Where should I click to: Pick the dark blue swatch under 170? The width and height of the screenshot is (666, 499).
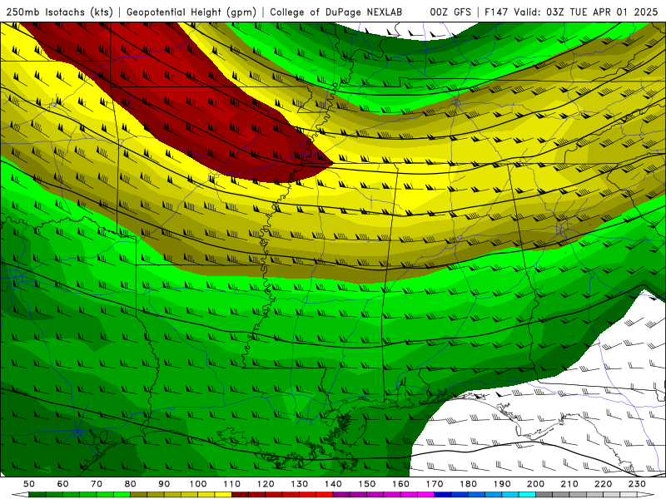pos(443,495)
